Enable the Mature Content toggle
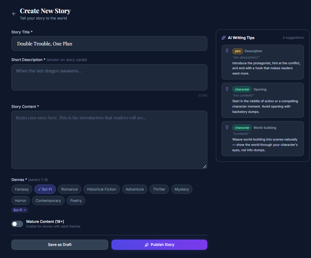Image resolution: width=311 pixels, height=258 pixels. (17, 224)
